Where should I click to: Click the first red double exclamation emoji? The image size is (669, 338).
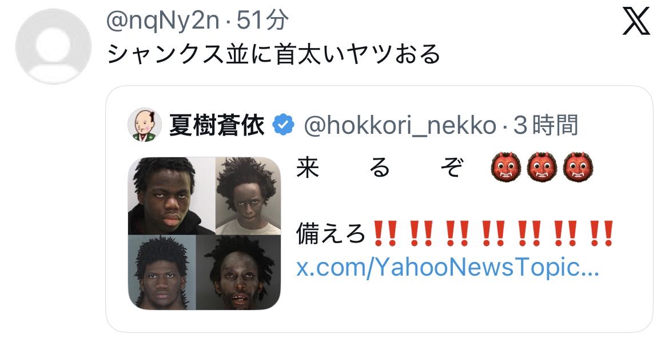coord(384,233)
